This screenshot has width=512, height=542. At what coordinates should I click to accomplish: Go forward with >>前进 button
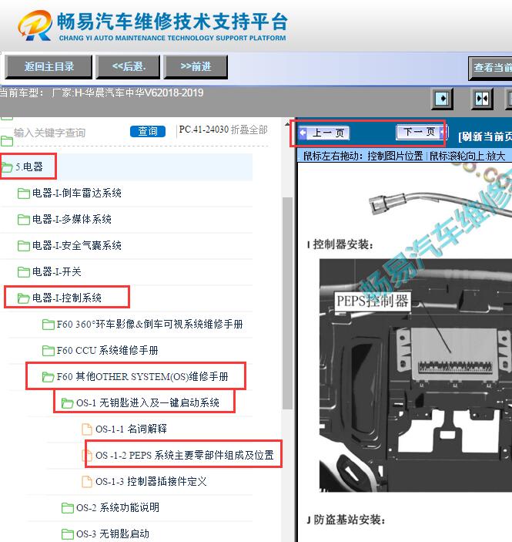click(196, 67)
